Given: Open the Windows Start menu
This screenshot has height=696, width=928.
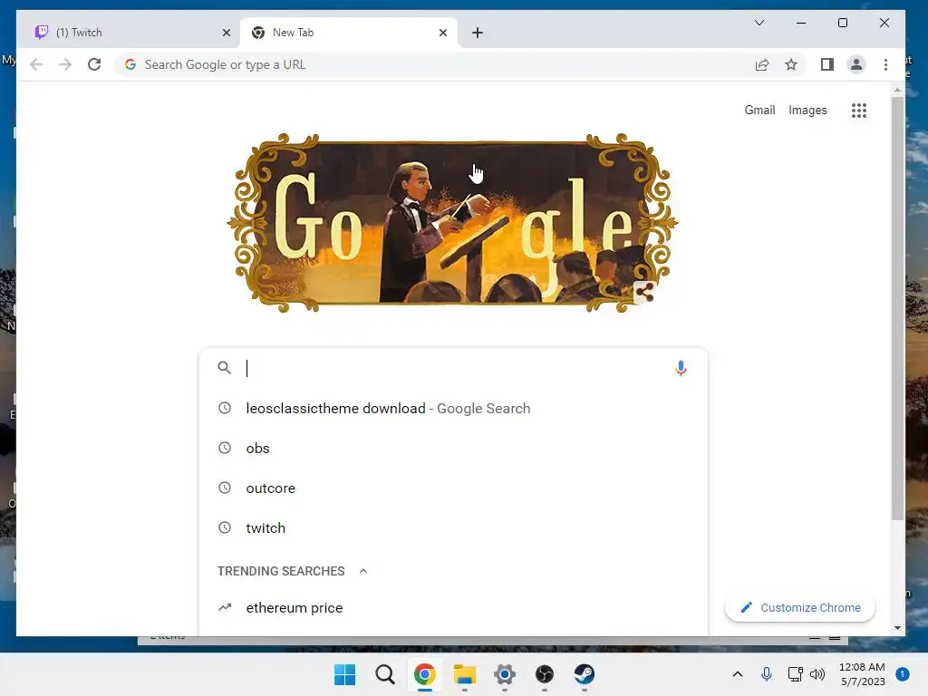Looking at the screenshot, I should point(344,674).
